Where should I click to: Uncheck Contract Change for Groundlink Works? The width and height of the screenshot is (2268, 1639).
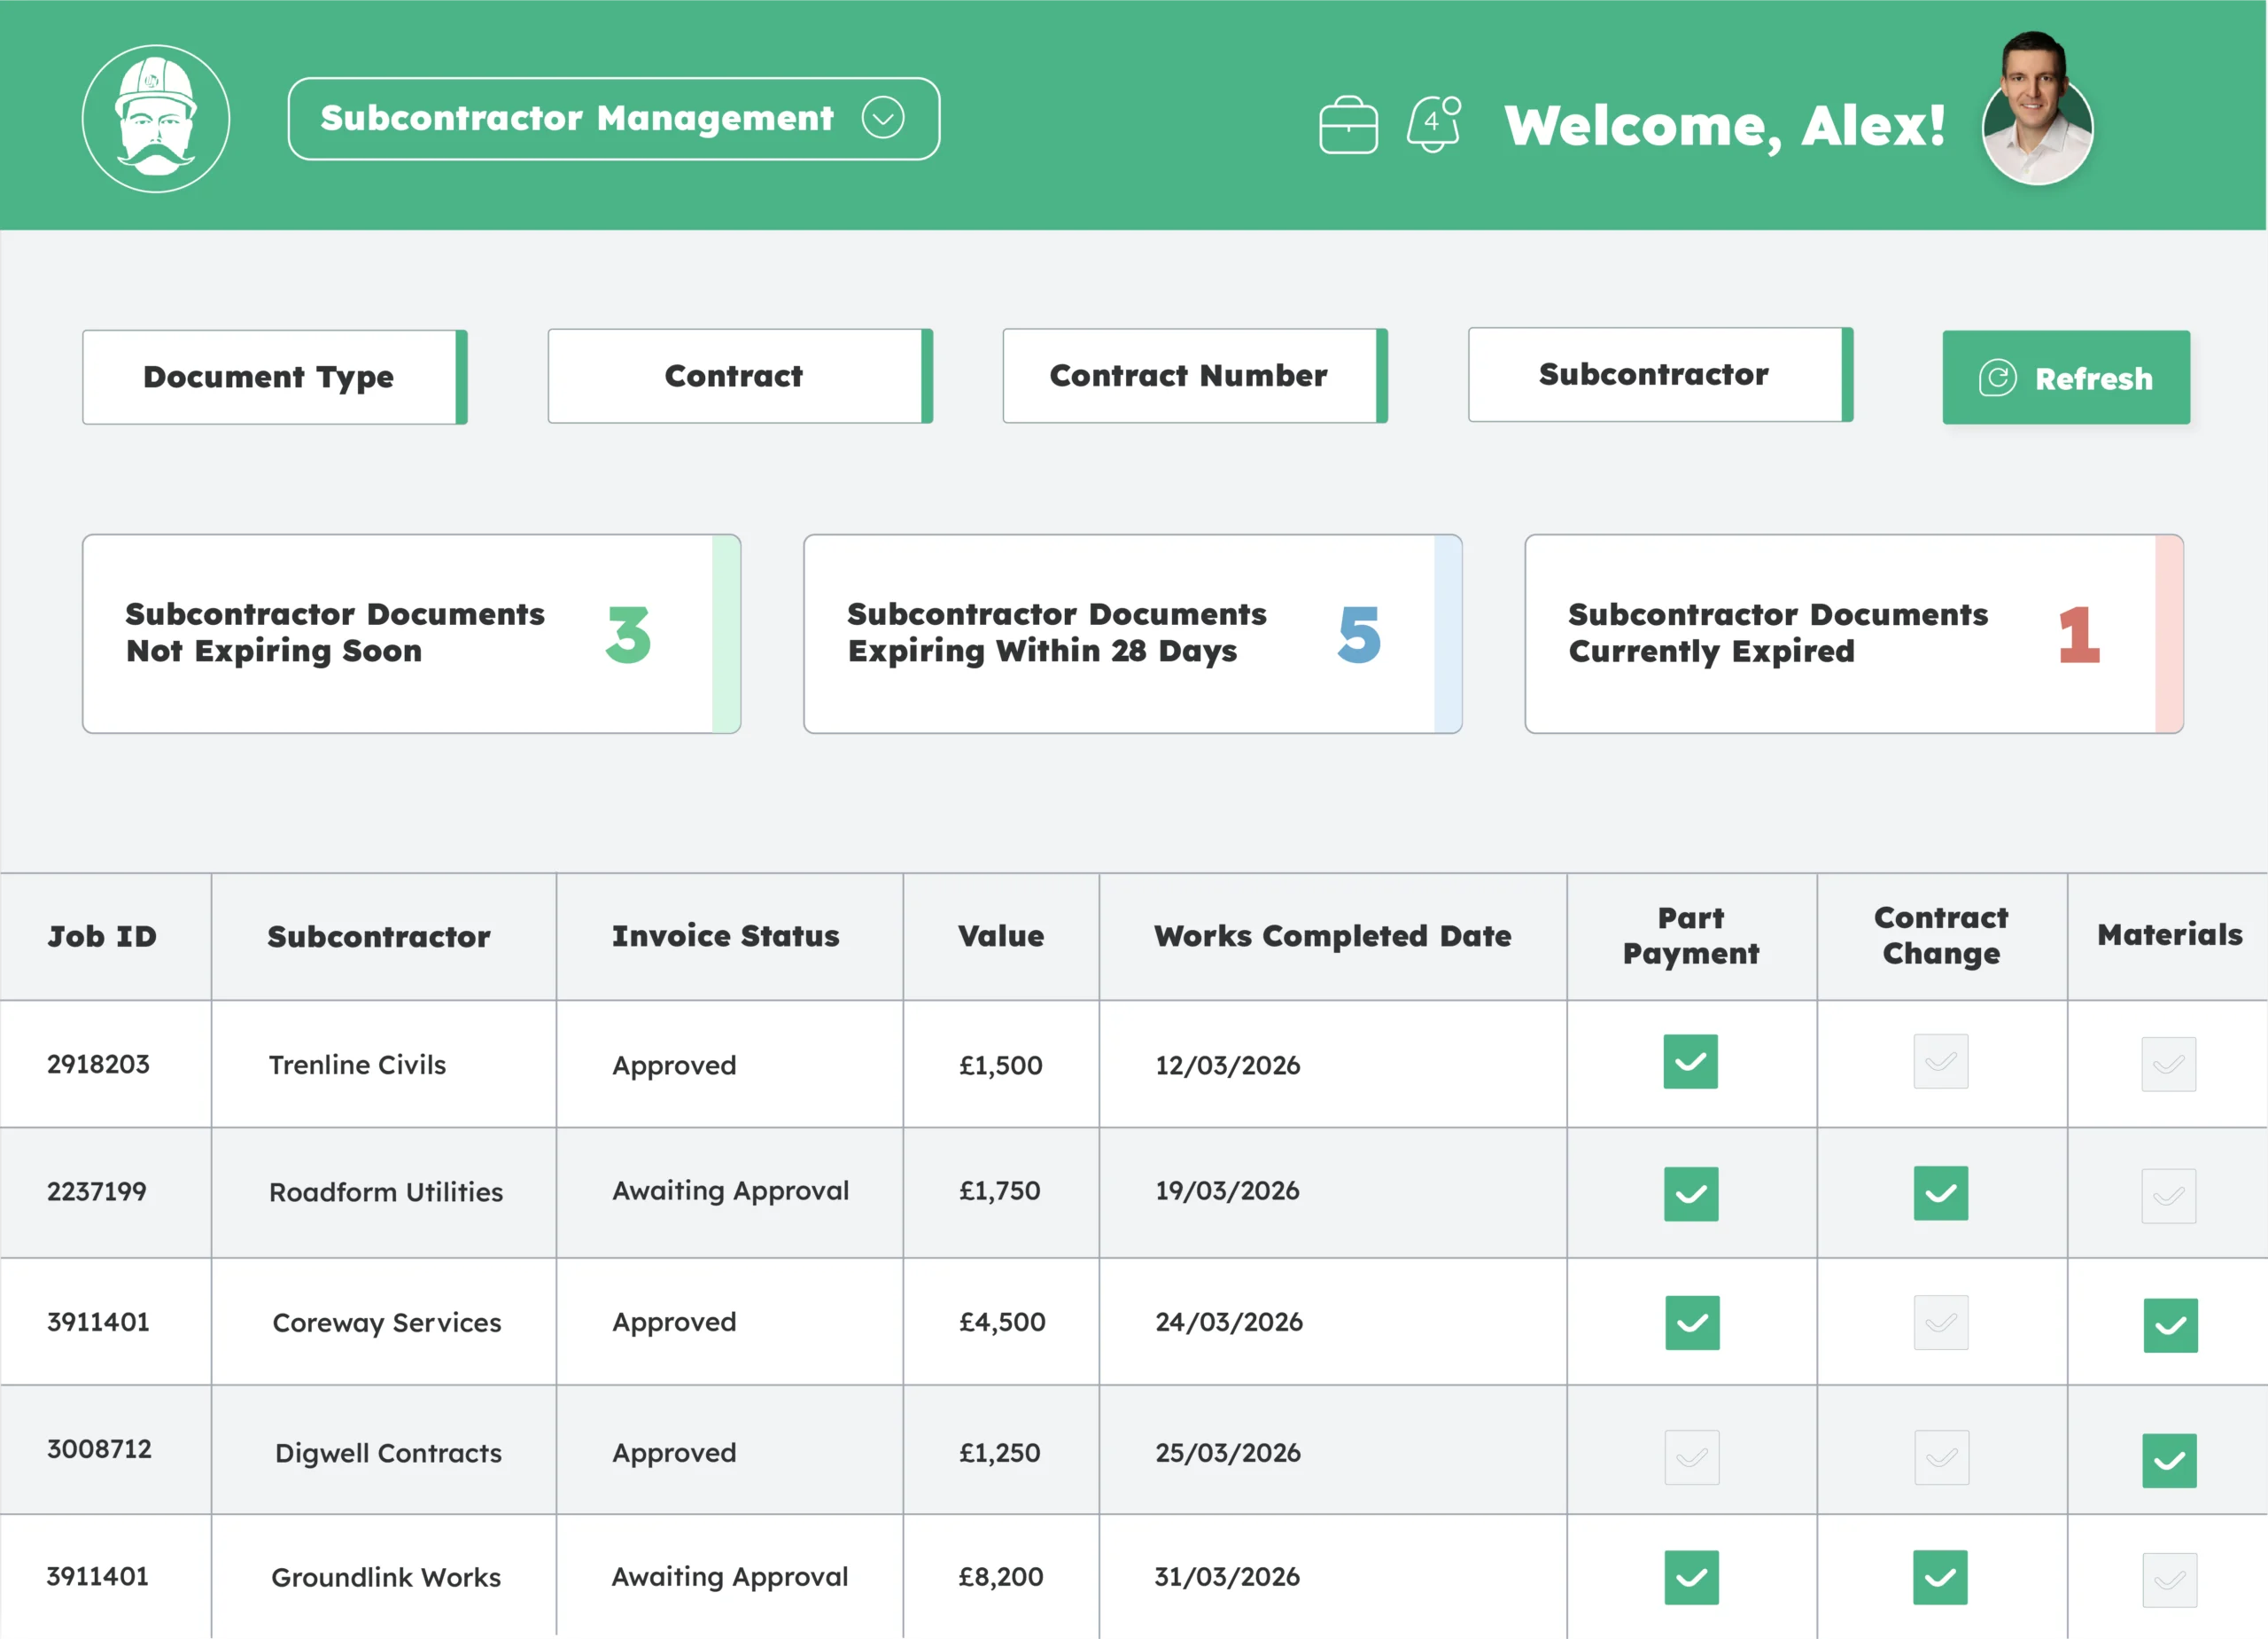click(1940, 1577)
